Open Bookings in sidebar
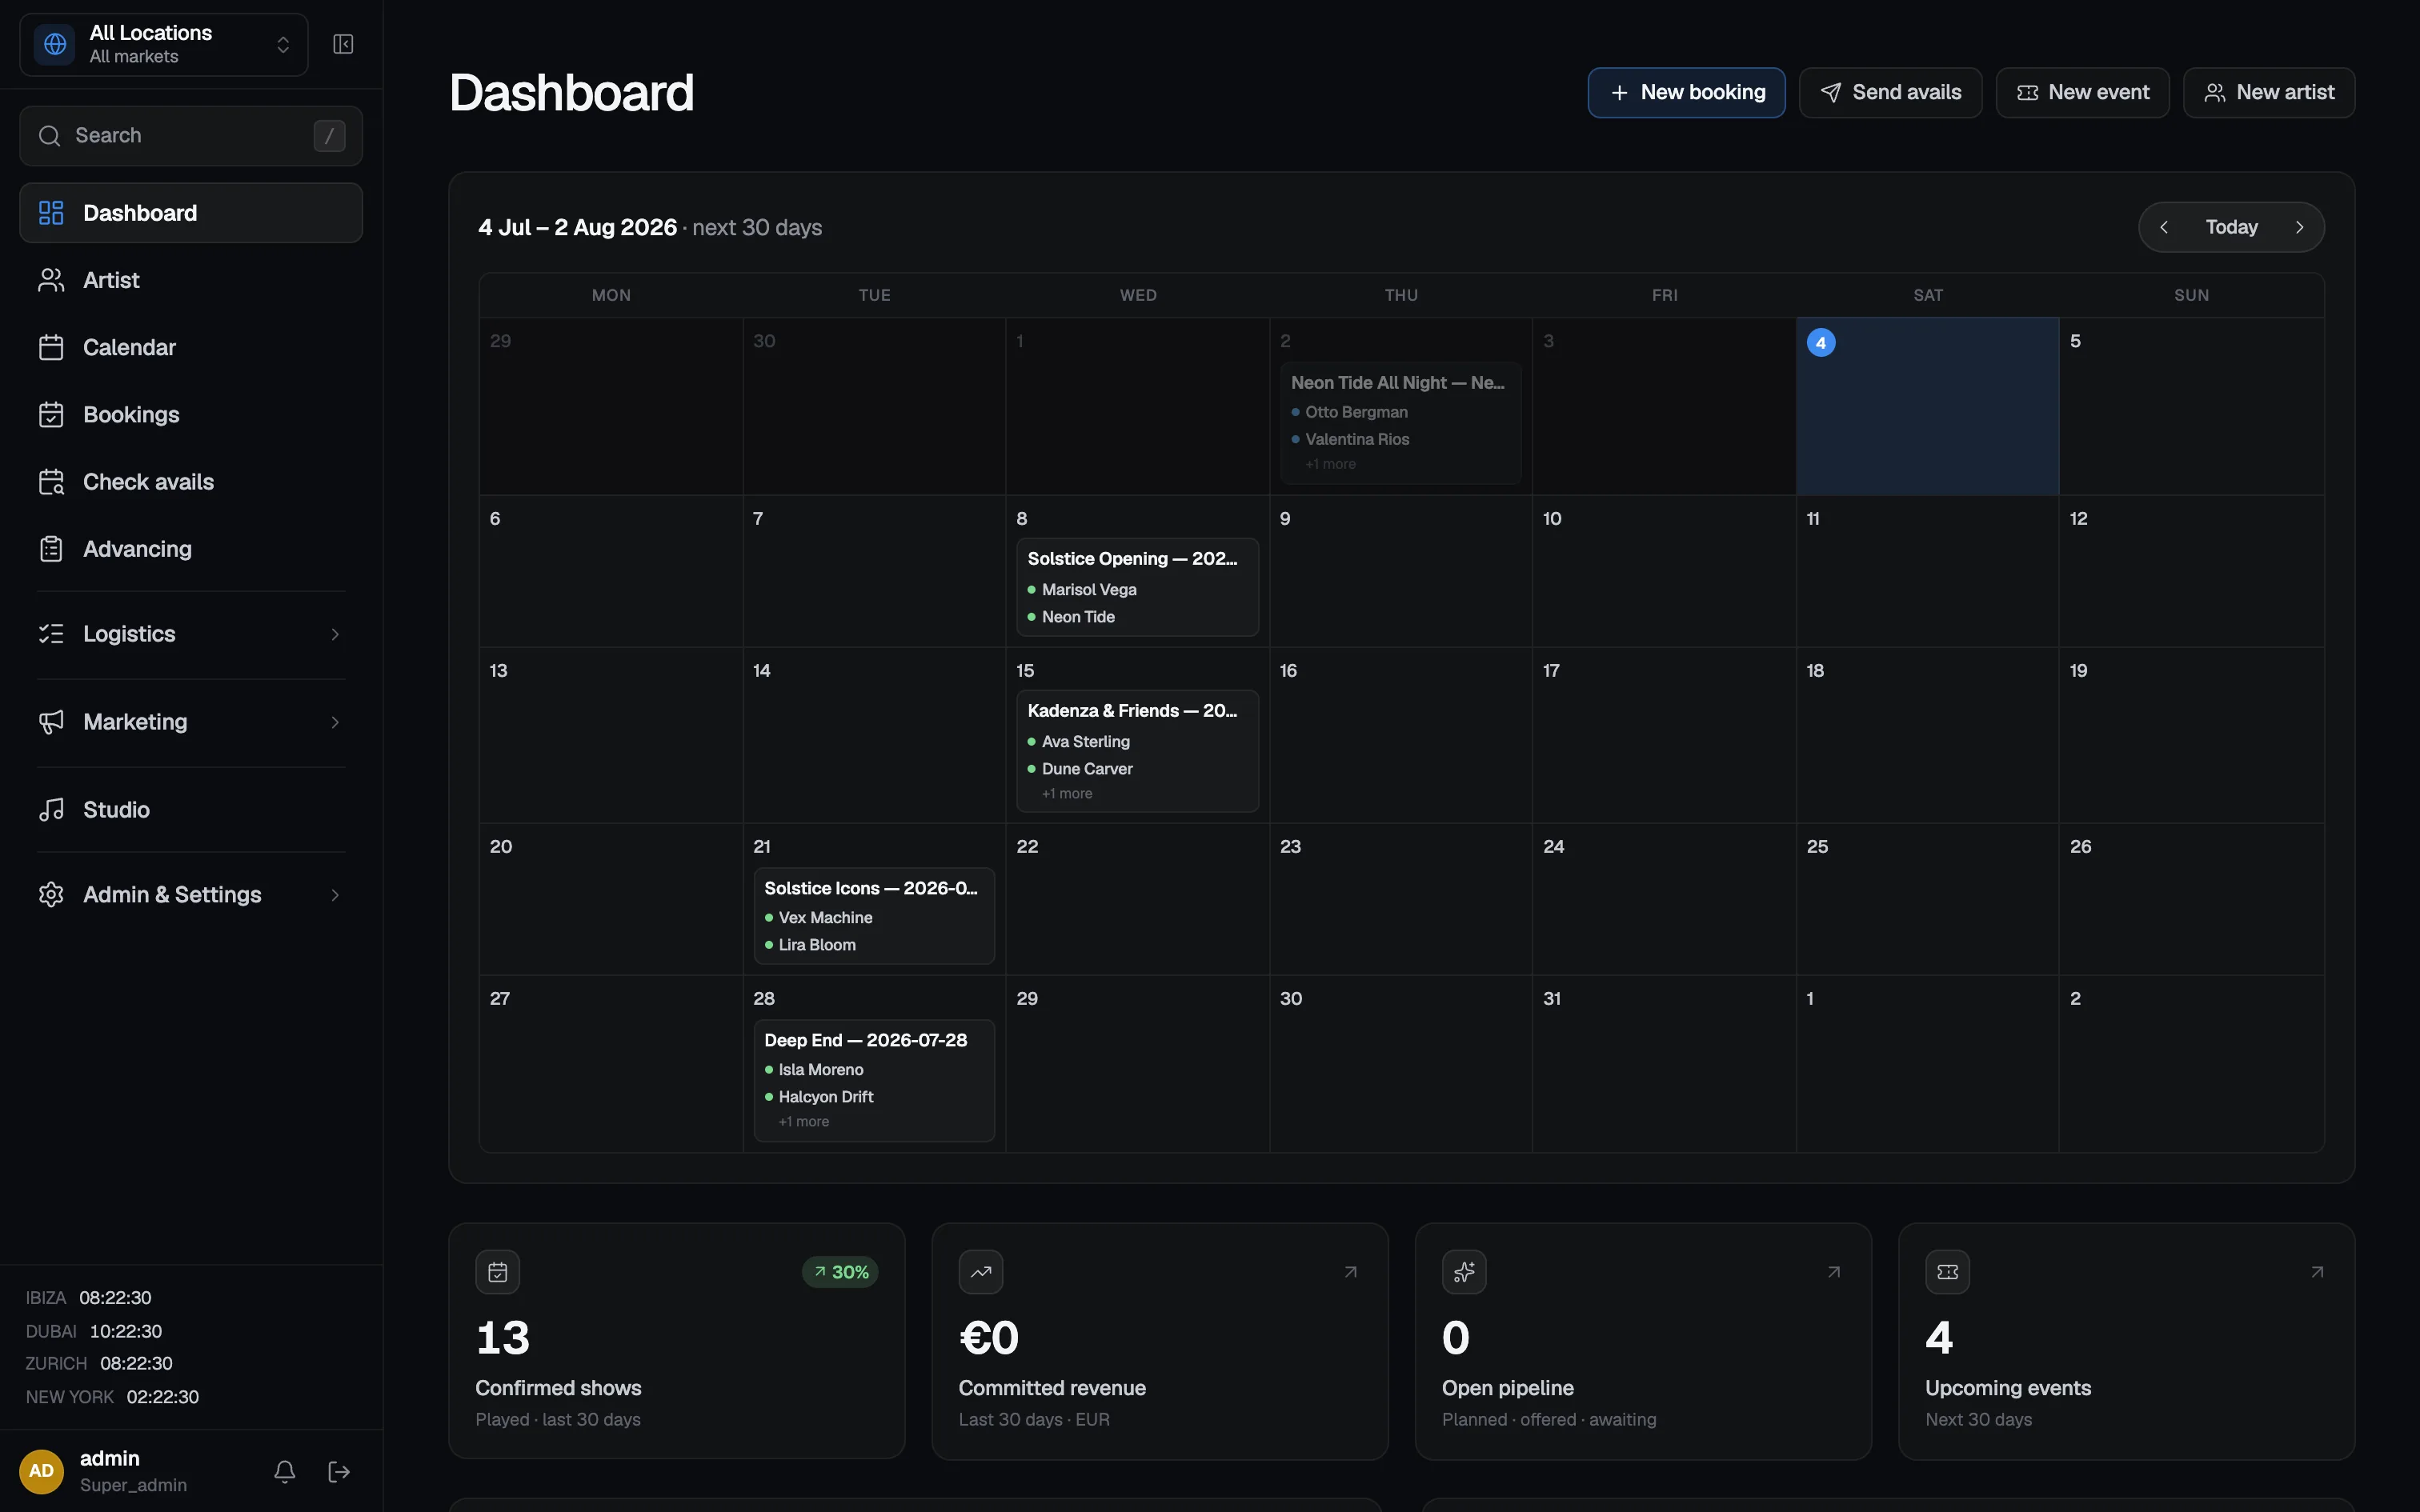Screen dimensions: 2420x1512 pos(190,414)
